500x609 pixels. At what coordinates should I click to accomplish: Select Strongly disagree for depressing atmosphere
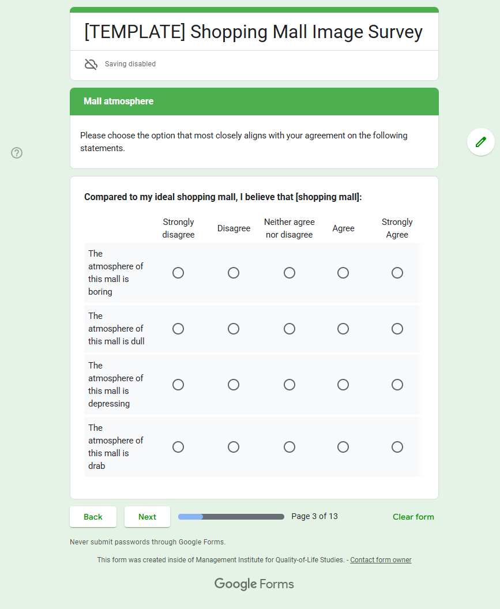tap(178, 385)
